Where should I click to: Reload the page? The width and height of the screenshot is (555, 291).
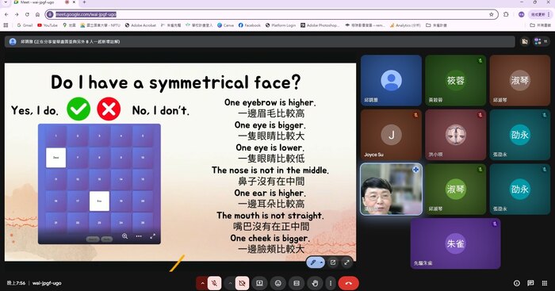coord(27,14)
